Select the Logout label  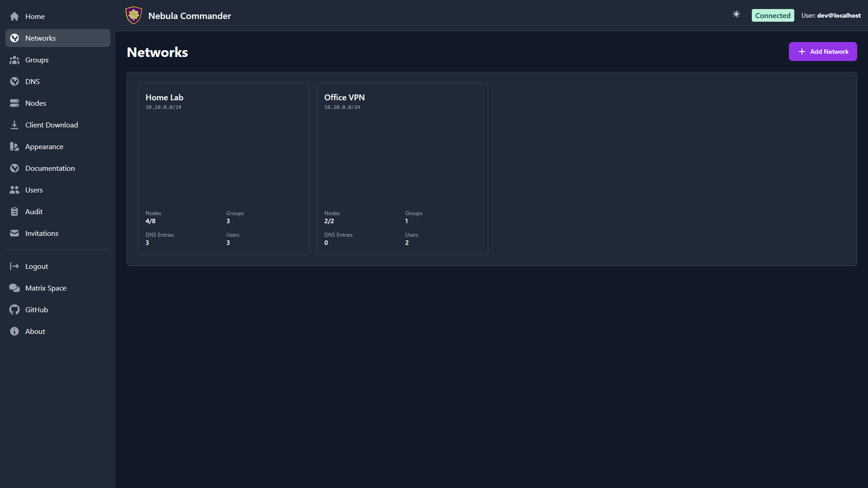(37, 266)
